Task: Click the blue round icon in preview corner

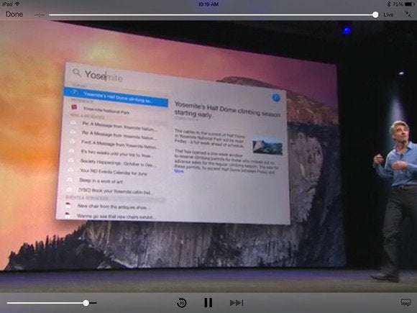Action: [x=276, y=98]
